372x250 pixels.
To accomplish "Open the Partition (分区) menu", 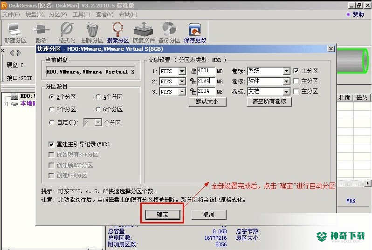I will [x=58, y=14].
